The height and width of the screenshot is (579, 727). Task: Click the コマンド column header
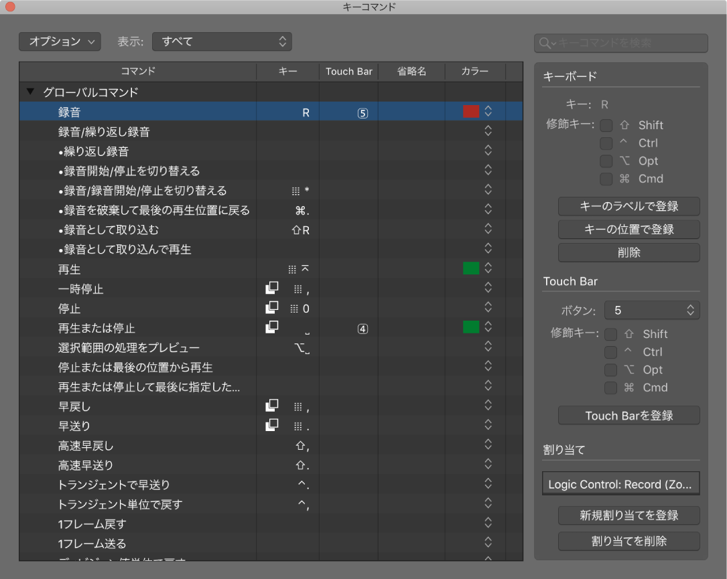click(x=138, y=71)
